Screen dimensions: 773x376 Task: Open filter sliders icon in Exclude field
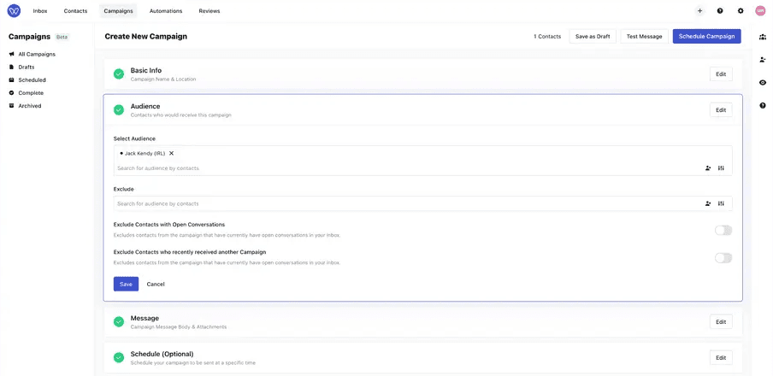721,203
